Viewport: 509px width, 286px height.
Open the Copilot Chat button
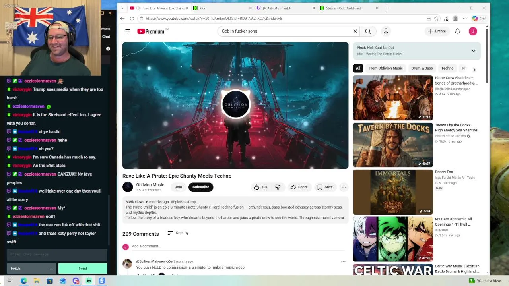point(479,18)
